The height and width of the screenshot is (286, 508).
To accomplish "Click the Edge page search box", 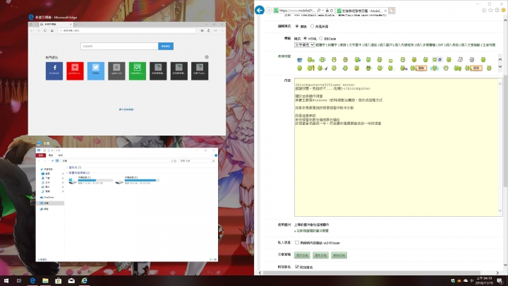I will pos(119,46).
